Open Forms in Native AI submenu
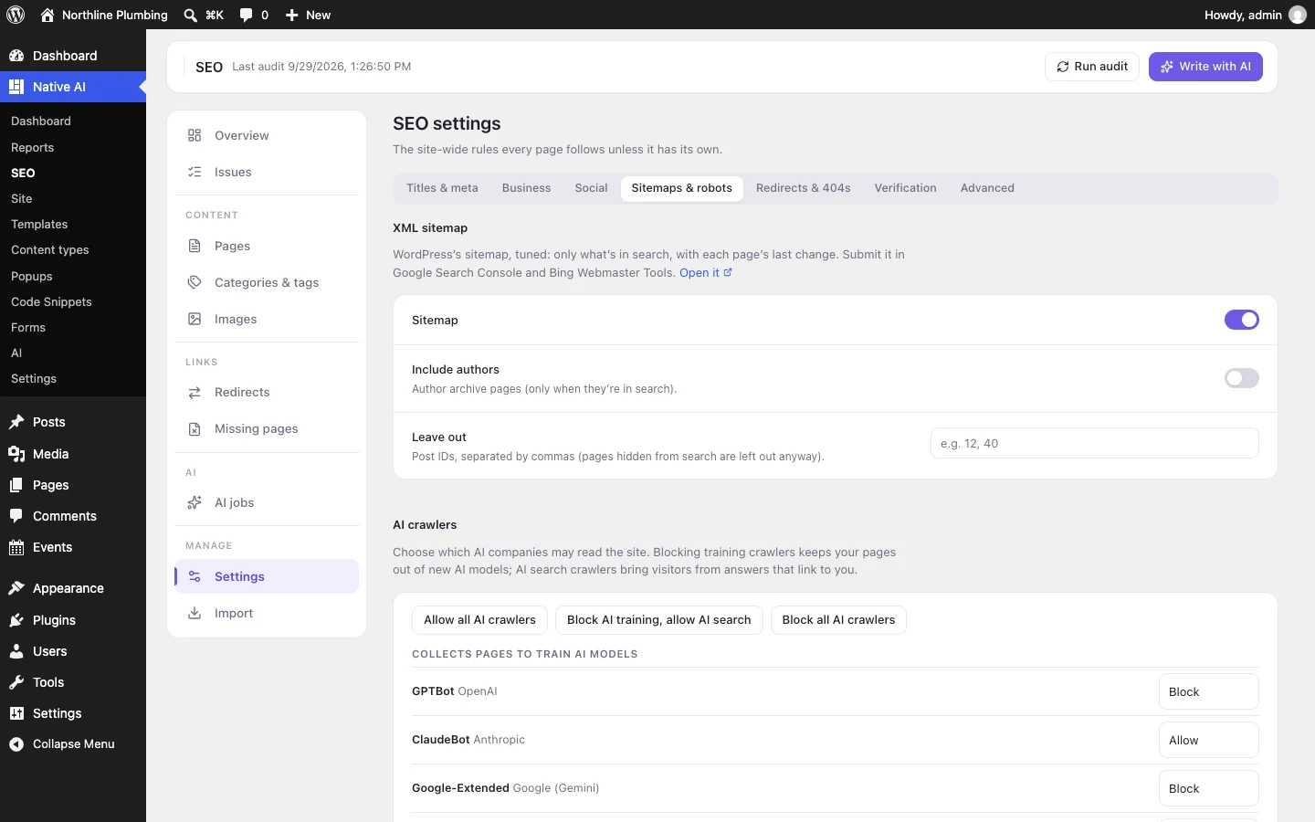Viewport: 1315px width, 822px height. pos(28,327)
